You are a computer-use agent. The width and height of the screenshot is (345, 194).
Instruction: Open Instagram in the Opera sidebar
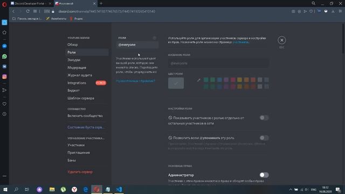(x=4, y=77)
